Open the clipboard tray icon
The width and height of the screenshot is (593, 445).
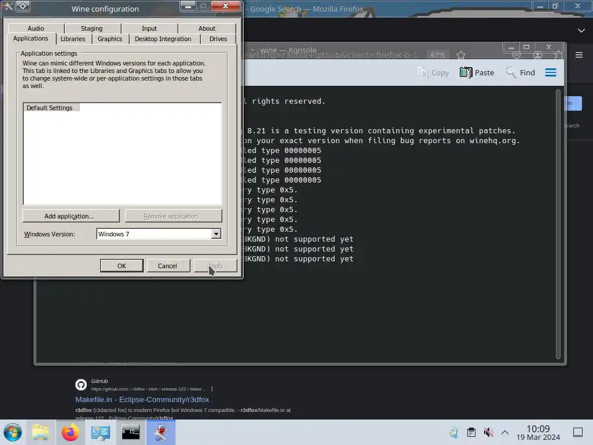471,432
